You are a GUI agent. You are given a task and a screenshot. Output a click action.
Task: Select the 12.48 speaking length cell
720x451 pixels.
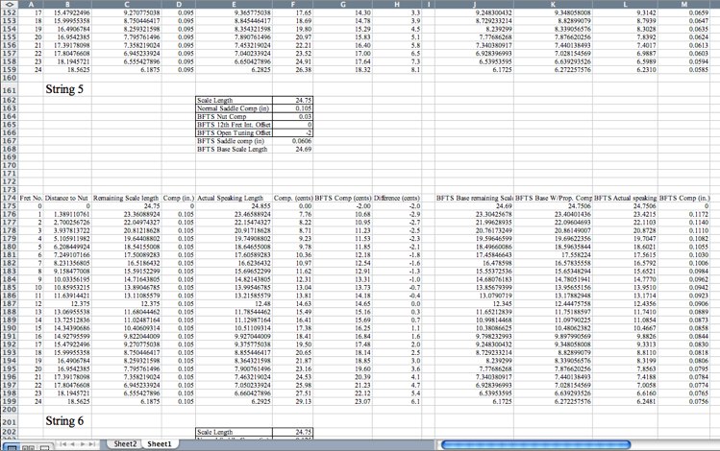[234, 304]
